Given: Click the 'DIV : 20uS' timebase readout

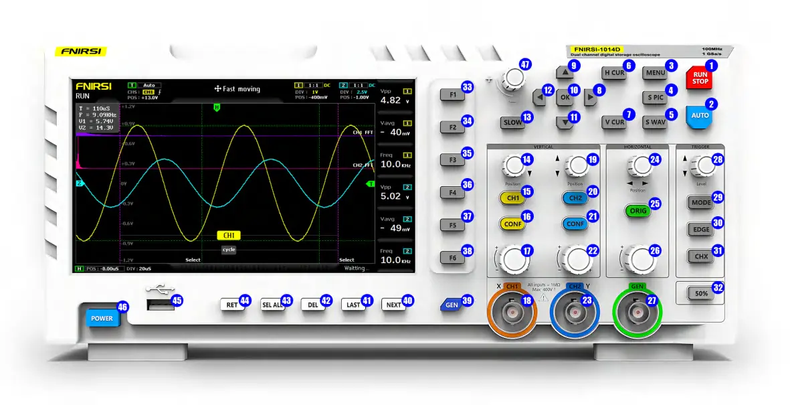Looking at the screenshot, I should [138, 269].
